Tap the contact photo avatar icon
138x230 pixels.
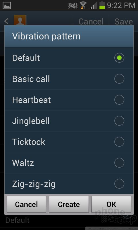pyautogui.click(x=20, y=20)
